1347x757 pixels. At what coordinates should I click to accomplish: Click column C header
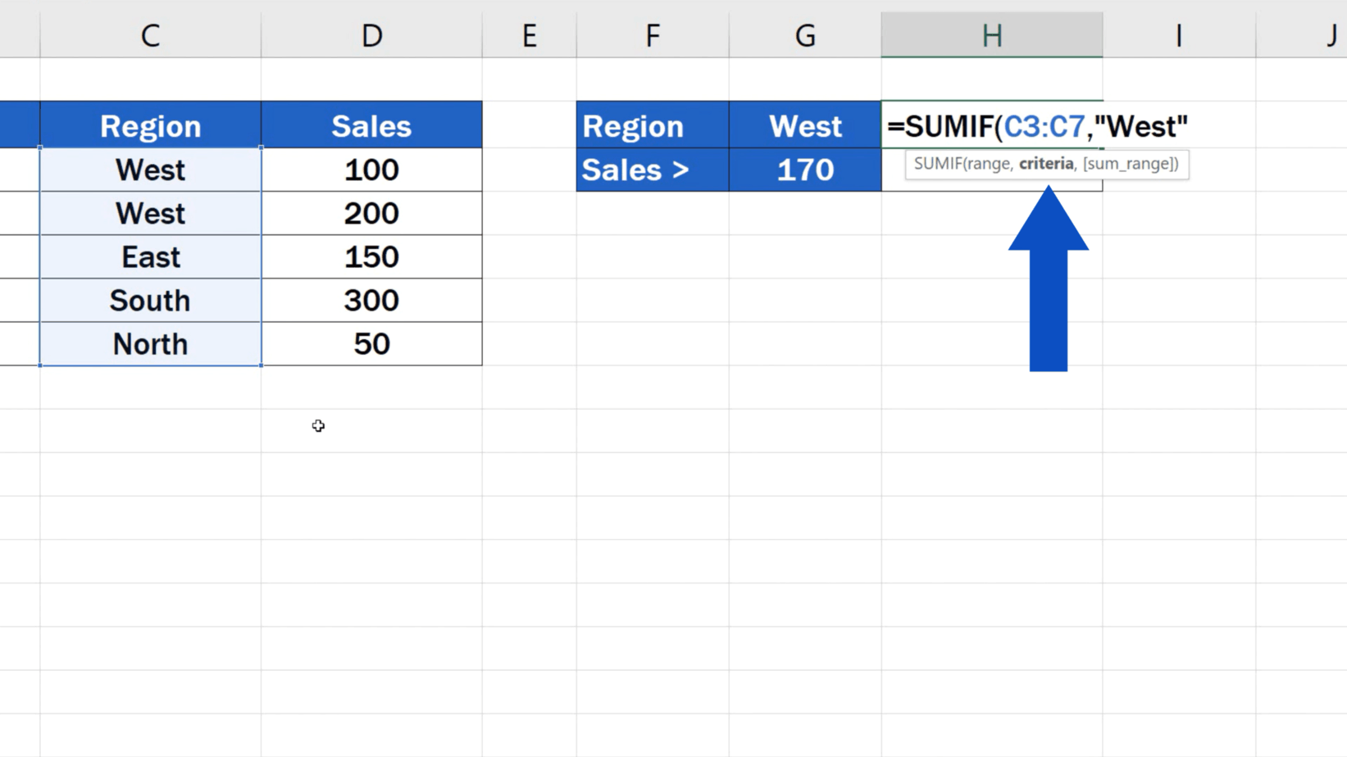[150, 35]
